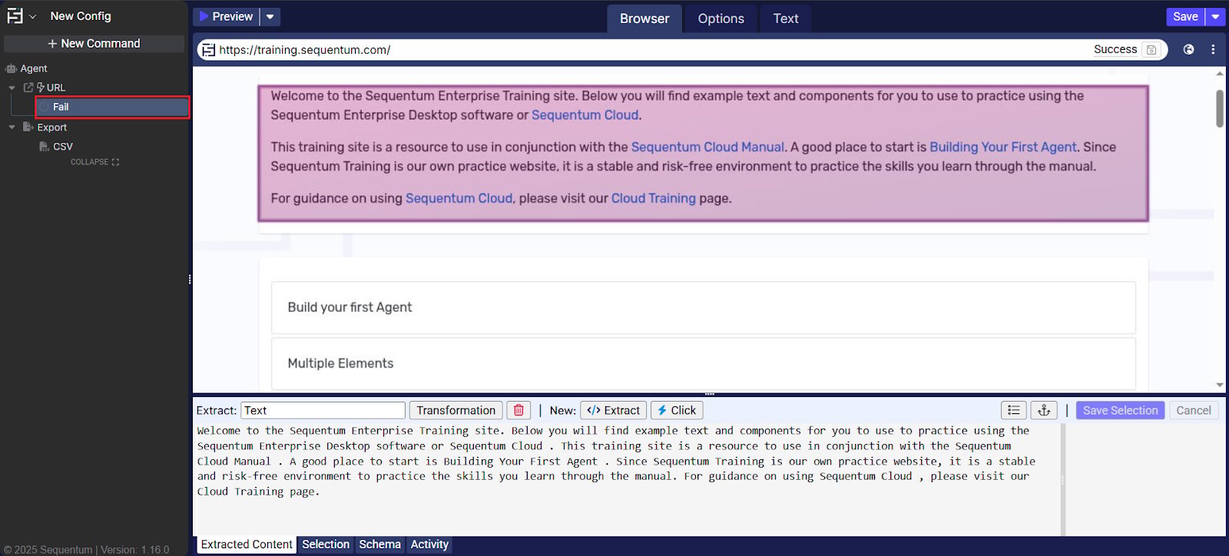Click the Extract type field showing Text
This screenshot has width=1229, height=556.
tap(323, 410)
